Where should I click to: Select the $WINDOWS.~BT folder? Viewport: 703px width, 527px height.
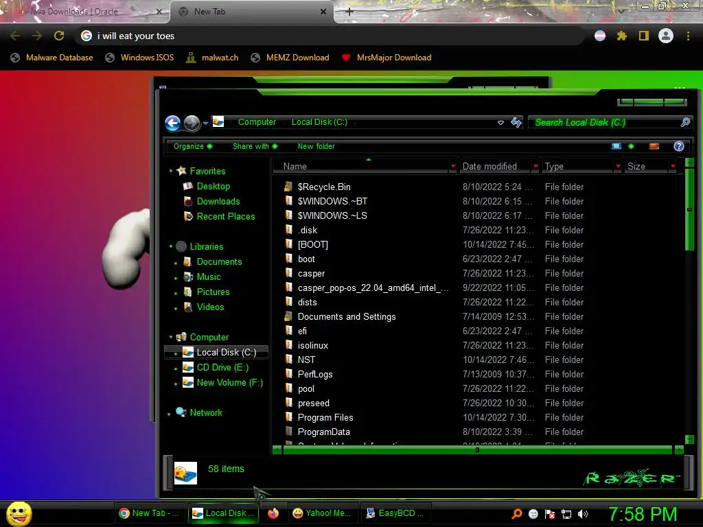tap(332, 201)
